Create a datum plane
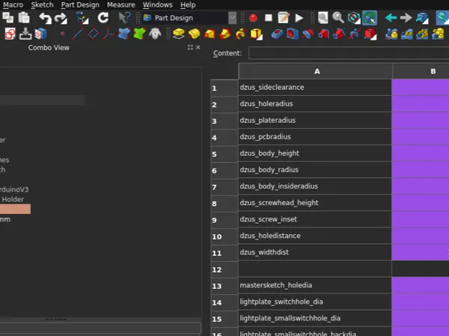449x336 pixels. click(94, 34)
